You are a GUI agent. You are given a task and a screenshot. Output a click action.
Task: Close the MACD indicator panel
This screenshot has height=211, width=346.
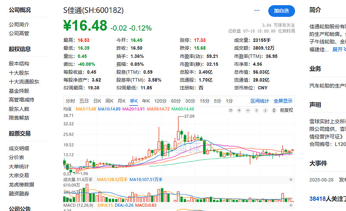tap(291, 205)
